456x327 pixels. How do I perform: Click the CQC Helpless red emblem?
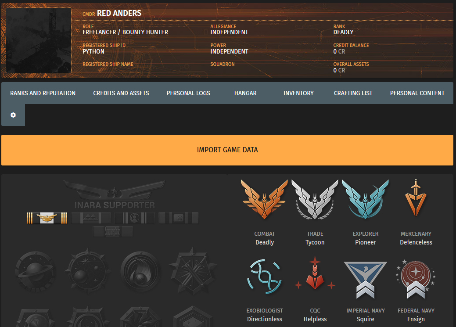pyautogui.click(x=315, y=273)
